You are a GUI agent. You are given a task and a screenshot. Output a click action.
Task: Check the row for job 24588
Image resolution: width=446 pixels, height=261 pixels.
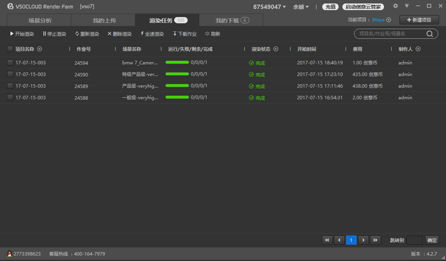pyautogui.click(x=10, y=98)
